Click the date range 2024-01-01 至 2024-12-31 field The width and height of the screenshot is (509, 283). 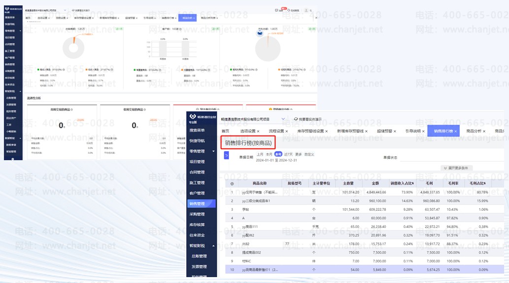tap(276, 160)
